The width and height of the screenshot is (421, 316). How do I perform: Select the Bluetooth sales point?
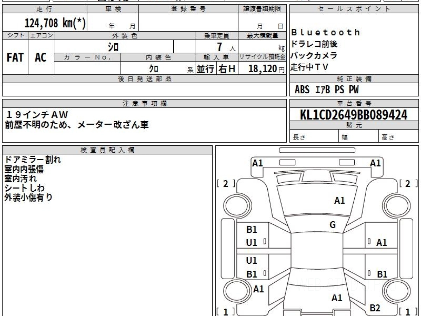[326, 33]
